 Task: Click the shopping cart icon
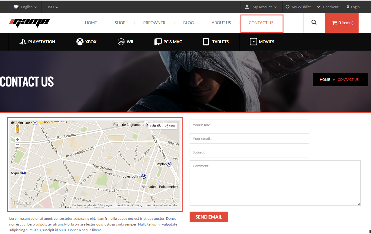(334, 23)
